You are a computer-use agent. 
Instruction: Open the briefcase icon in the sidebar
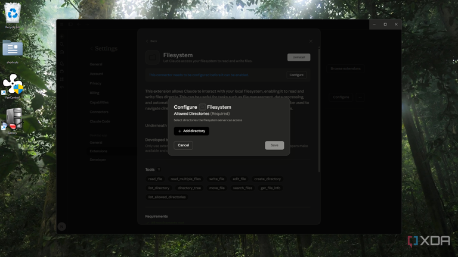[x=61, y=52]
